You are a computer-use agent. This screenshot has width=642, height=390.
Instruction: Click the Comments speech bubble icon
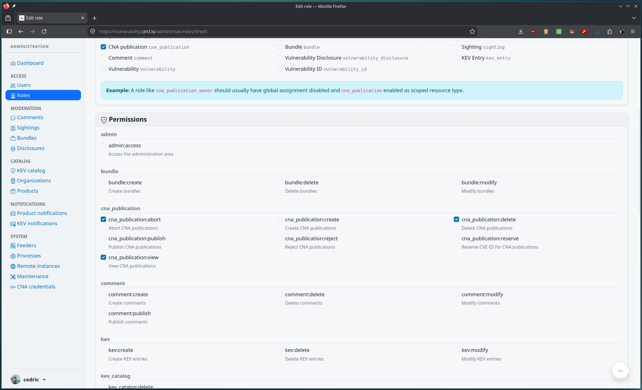[x=13, y=118]
